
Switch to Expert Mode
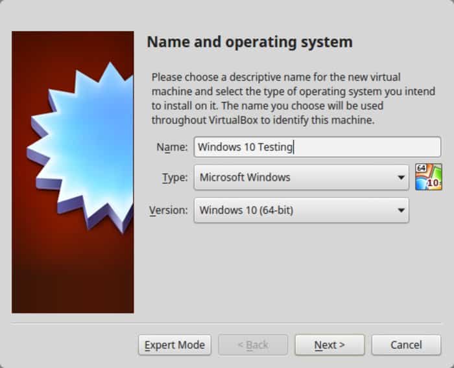pyautogui.click(x=175, y=345)
